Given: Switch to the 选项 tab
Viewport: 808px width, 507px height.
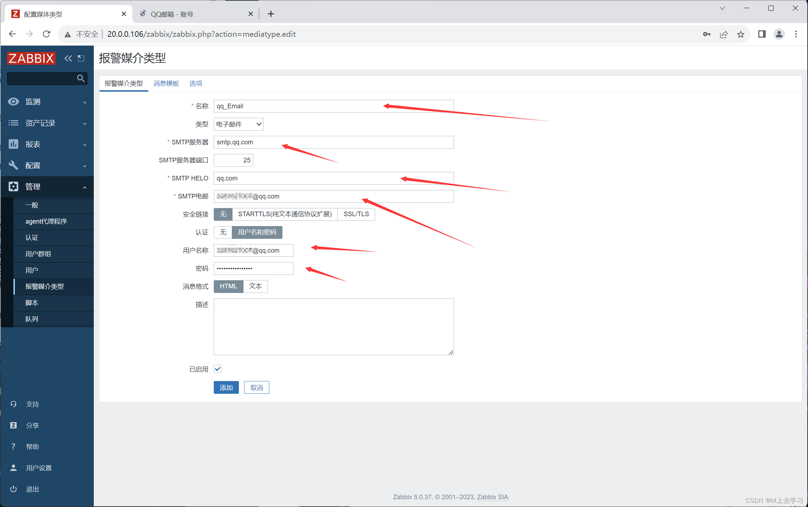Looking at the screenshot, I should [x=196, y=83].
